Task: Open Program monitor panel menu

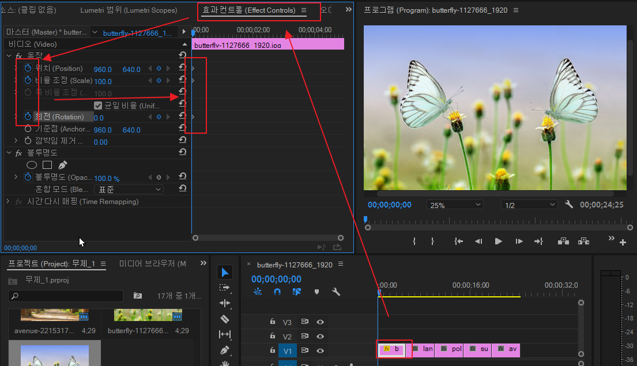Action: tap(516, 10)
